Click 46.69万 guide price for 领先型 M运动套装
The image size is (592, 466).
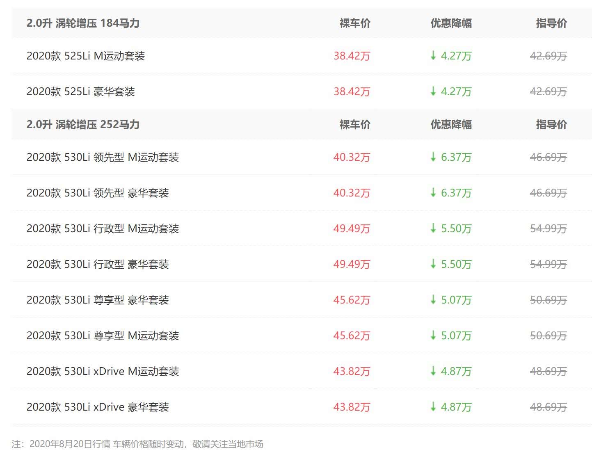[548, 157]
